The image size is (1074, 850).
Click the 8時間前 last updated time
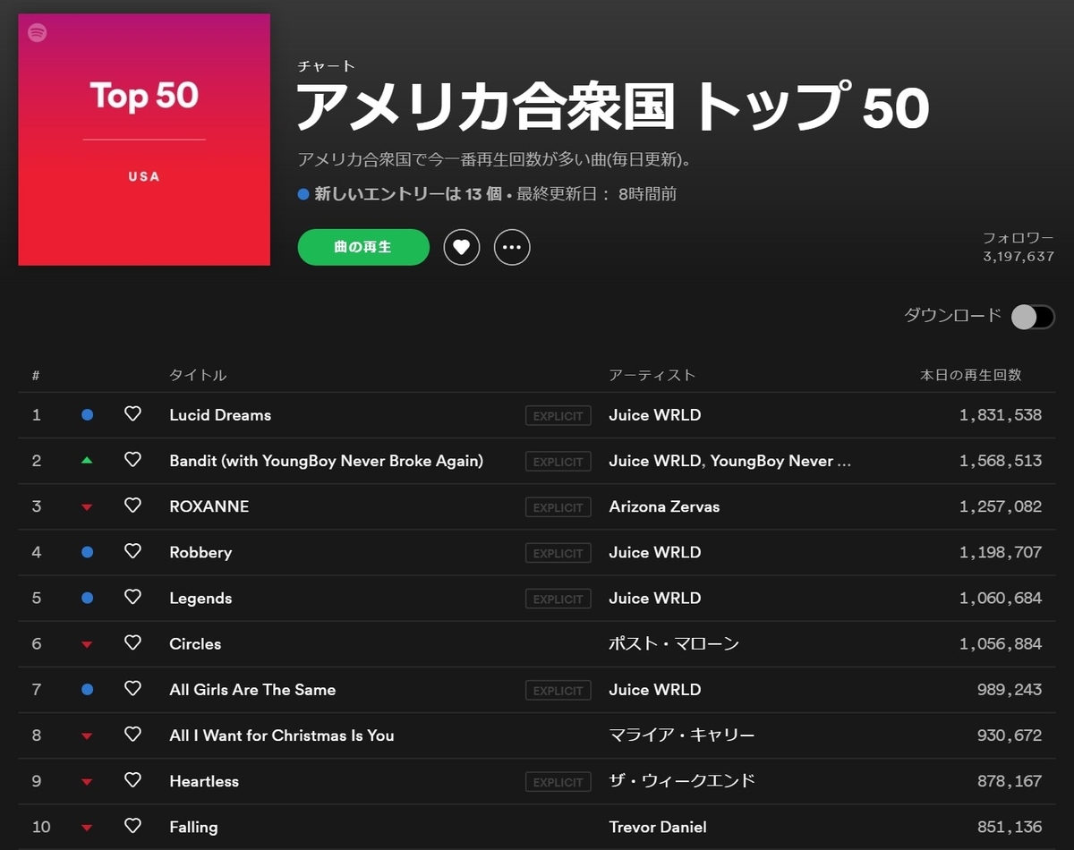point(647,194)
